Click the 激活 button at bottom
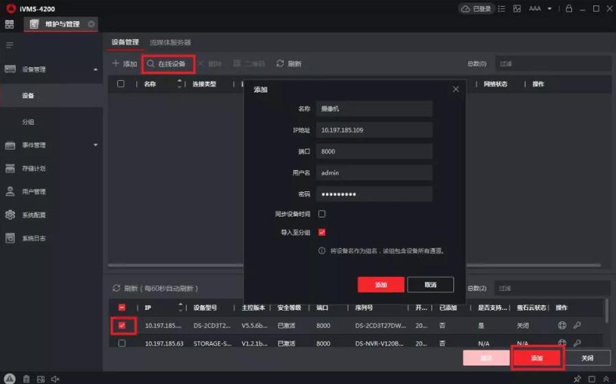The height and width of the screenshot is (384, 616). click(x=486, y=358)
